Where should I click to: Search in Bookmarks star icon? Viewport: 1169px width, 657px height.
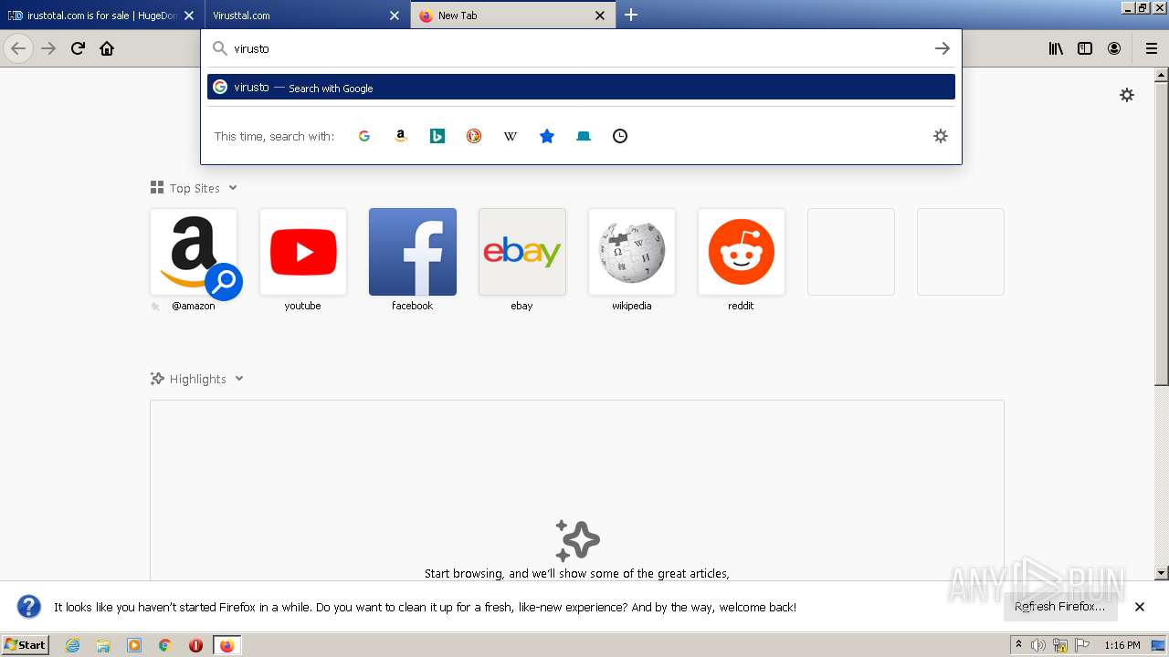coord(547,136)
